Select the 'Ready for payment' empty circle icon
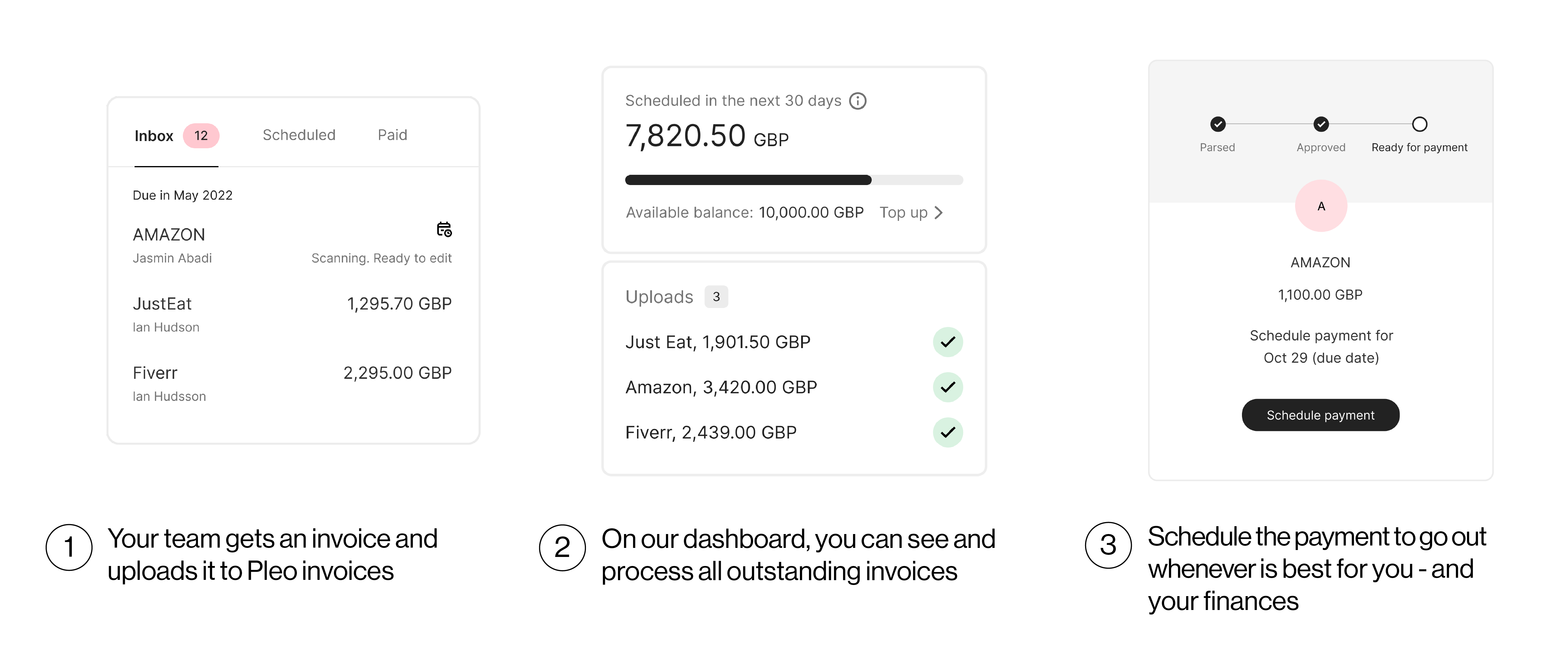 1419,123
